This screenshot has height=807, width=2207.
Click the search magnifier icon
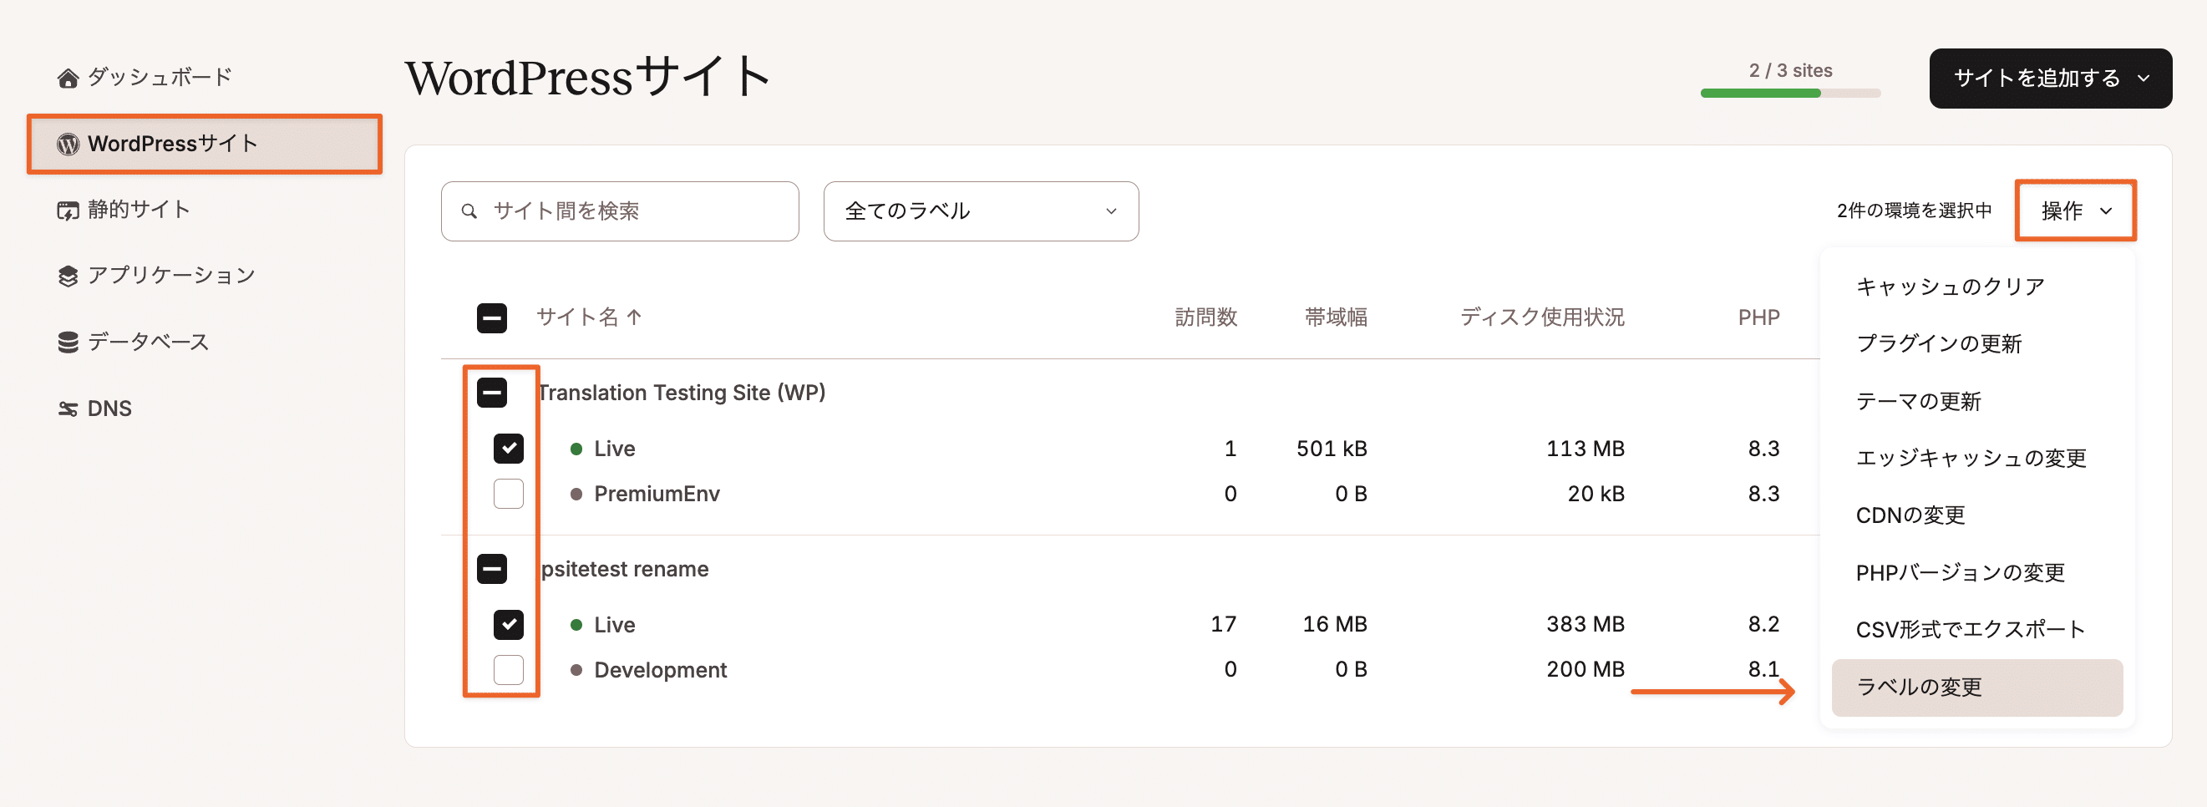tap(470, 211)
